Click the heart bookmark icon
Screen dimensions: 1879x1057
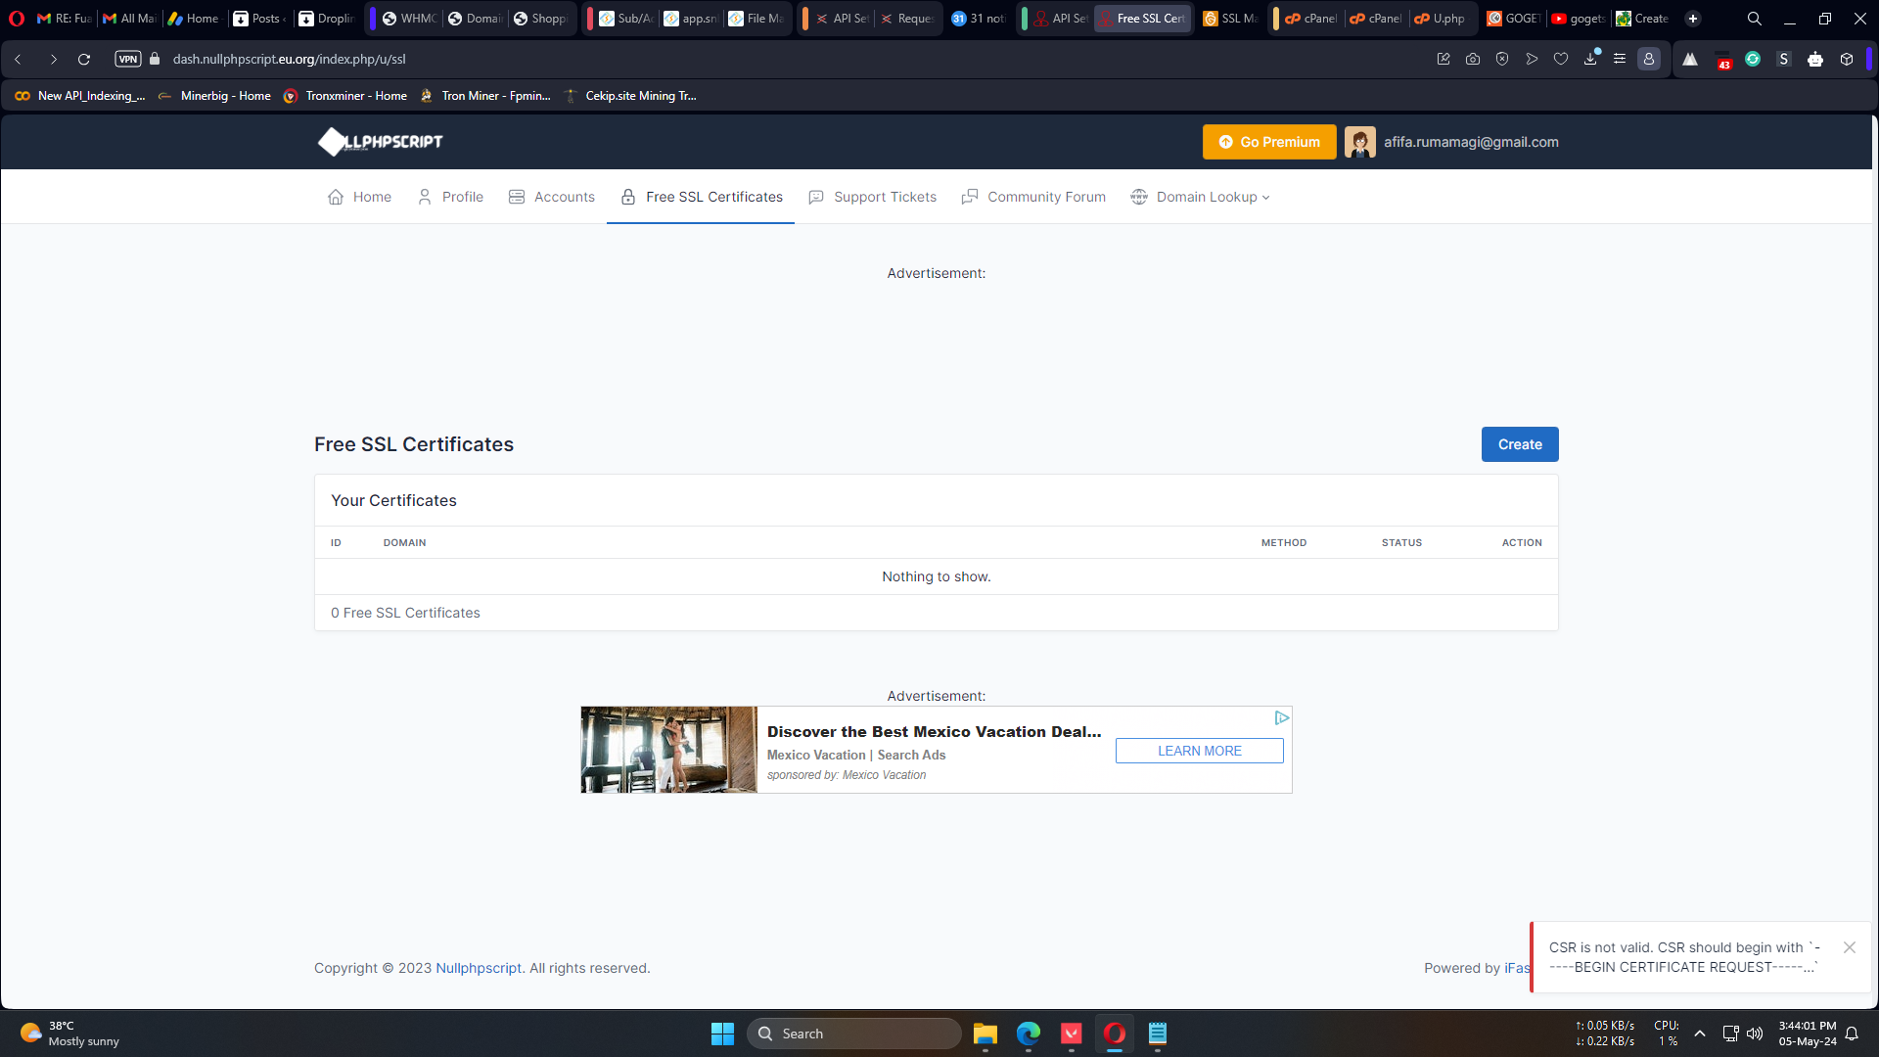coord(1561,59)
